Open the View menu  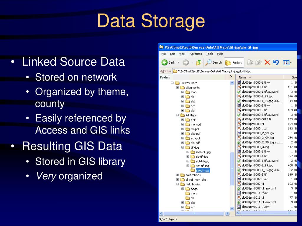coord(182,54)
